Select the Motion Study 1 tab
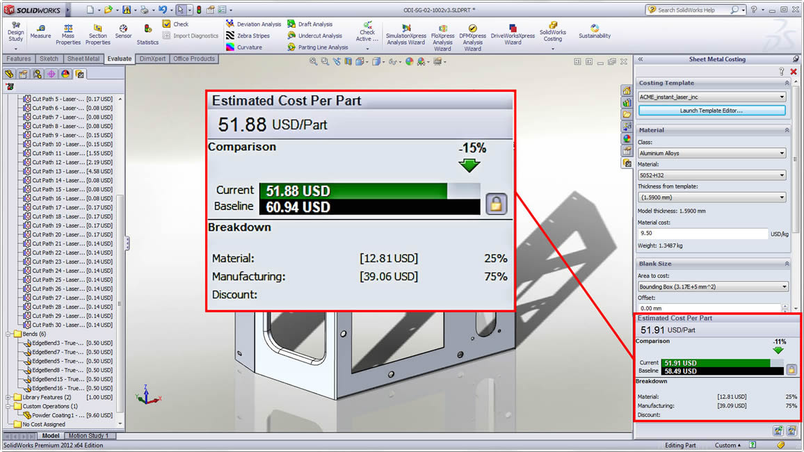This screenshot has height=452, width=804. [x=88, y=436]
